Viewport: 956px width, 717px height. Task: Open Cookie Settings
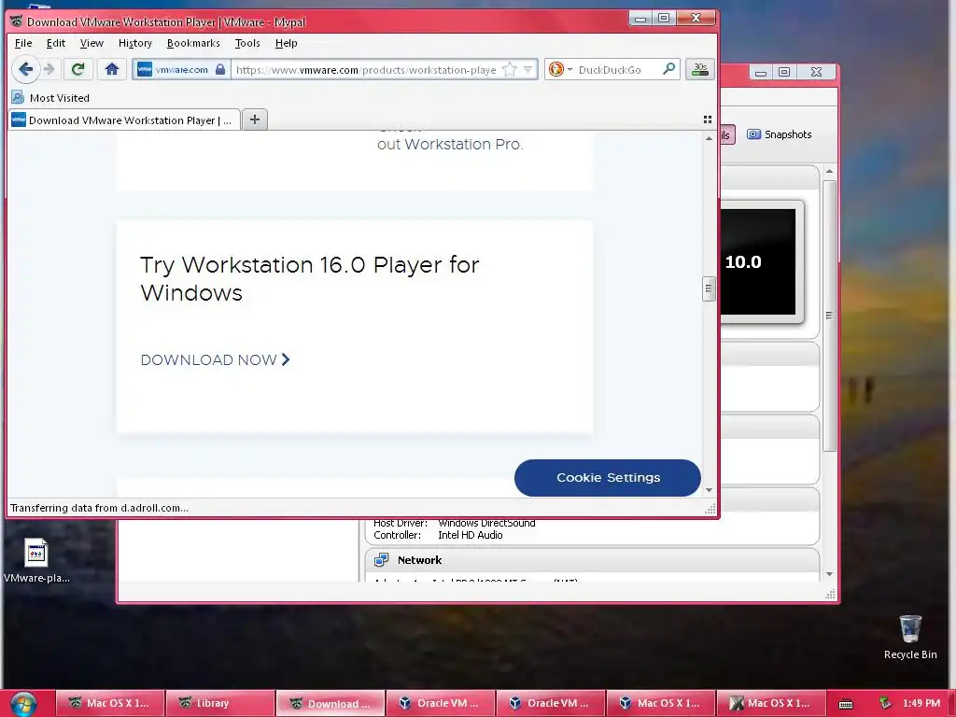pos(607,477)
